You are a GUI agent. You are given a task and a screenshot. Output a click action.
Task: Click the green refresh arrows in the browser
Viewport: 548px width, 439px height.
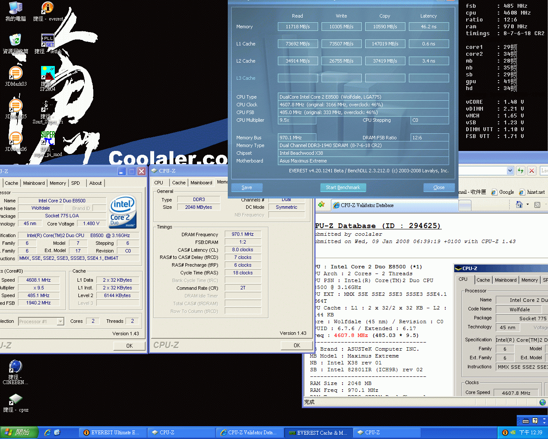(x=521, y=171)
